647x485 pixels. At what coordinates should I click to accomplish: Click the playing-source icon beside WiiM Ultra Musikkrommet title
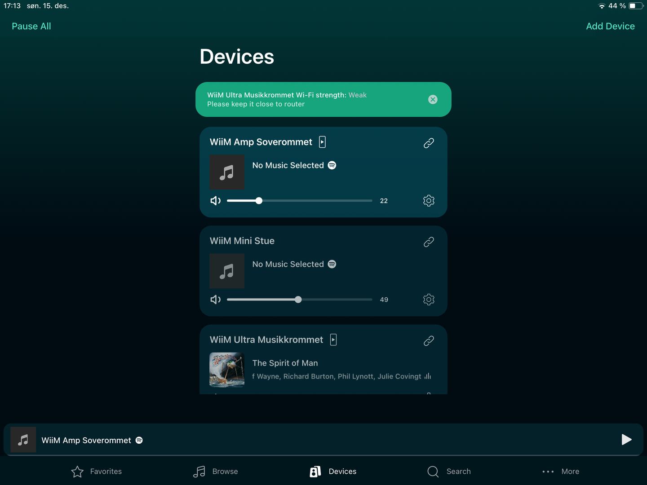click(x=333, y=339)
